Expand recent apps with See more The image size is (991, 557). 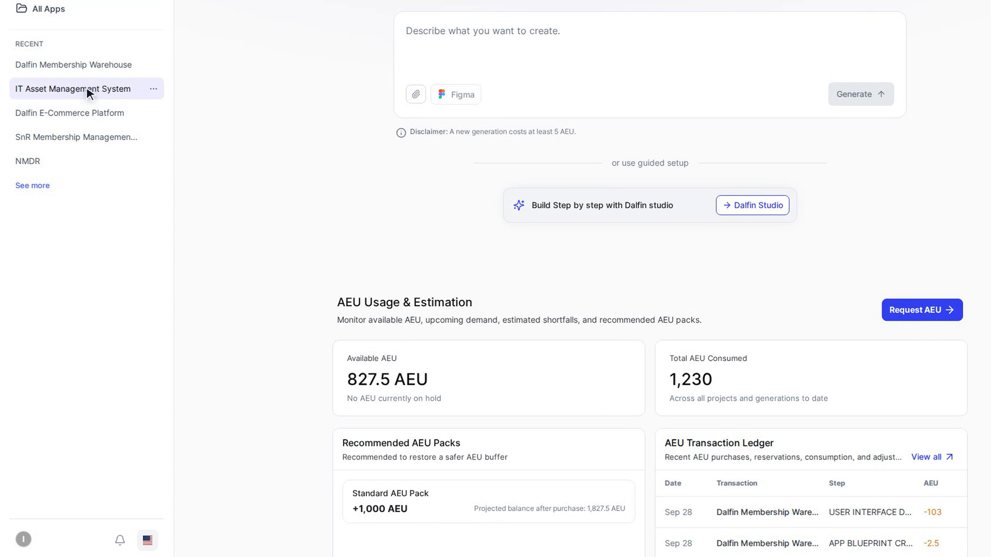click(x=33, y=186)
